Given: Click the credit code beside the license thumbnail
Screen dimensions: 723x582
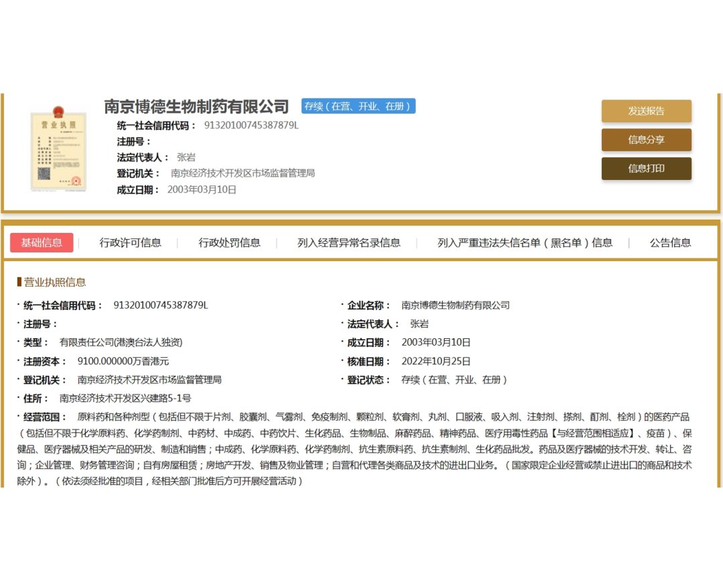Looking at the screenshot, I should 251,125.
